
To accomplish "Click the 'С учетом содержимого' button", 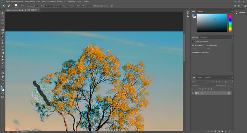I will pos(53,6).
